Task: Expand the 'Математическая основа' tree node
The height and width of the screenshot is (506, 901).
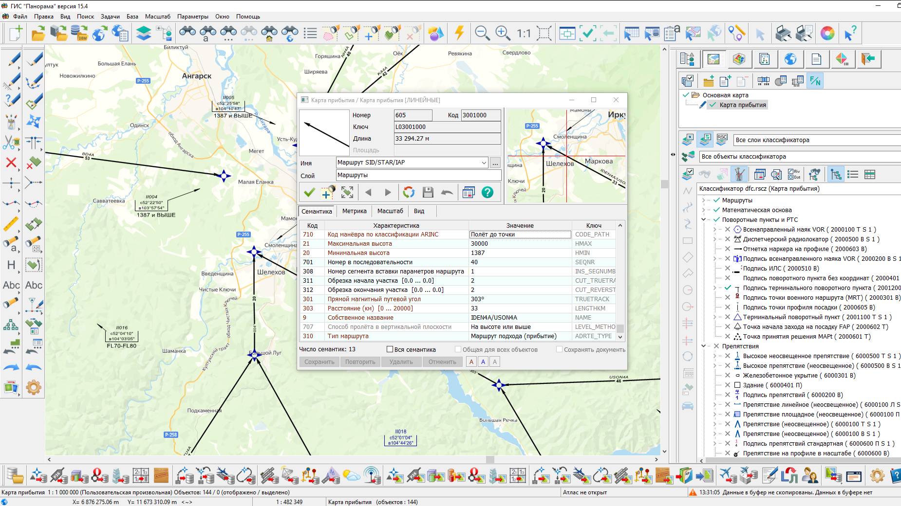Action: click(x=703, y=210)
